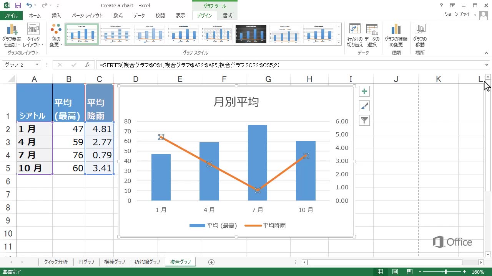Click the chart styles paintbrush button
492x276 pixels.
click(364, 106)
